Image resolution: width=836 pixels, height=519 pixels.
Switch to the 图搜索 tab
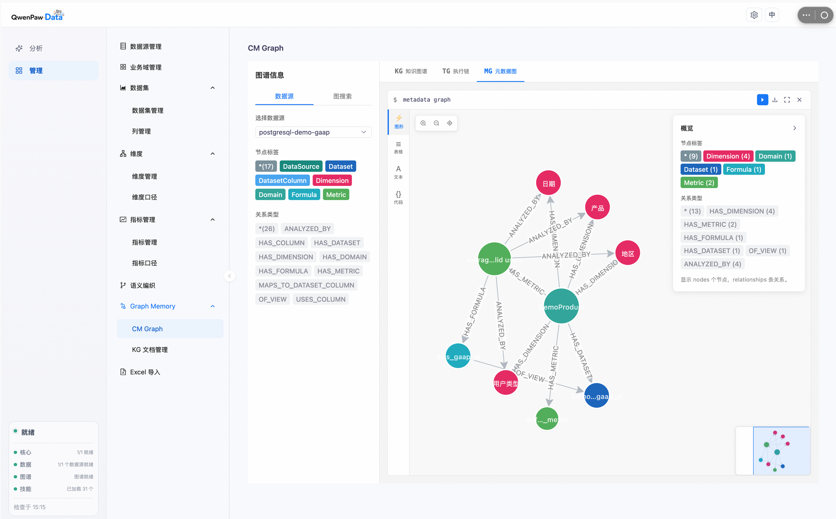(342, 96)
